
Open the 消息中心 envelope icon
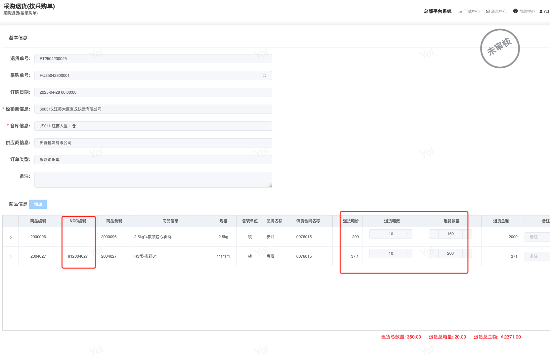pyautogui.click(x=488, y=12)
